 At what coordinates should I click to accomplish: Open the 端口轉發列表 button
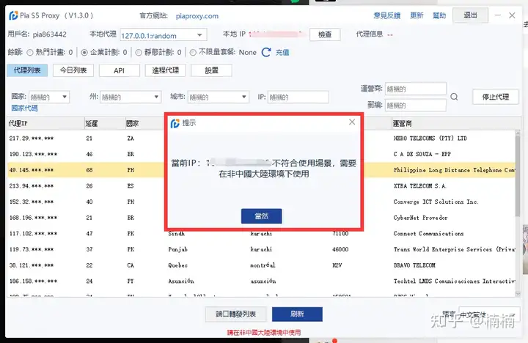pos(235,314)
